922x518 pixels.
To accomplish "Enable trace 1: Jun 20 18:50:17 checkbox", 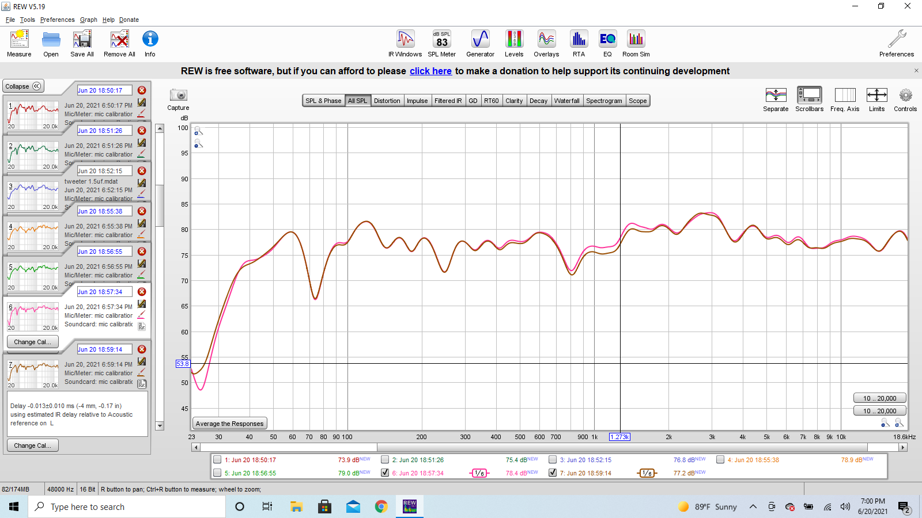I will (217, 459).
